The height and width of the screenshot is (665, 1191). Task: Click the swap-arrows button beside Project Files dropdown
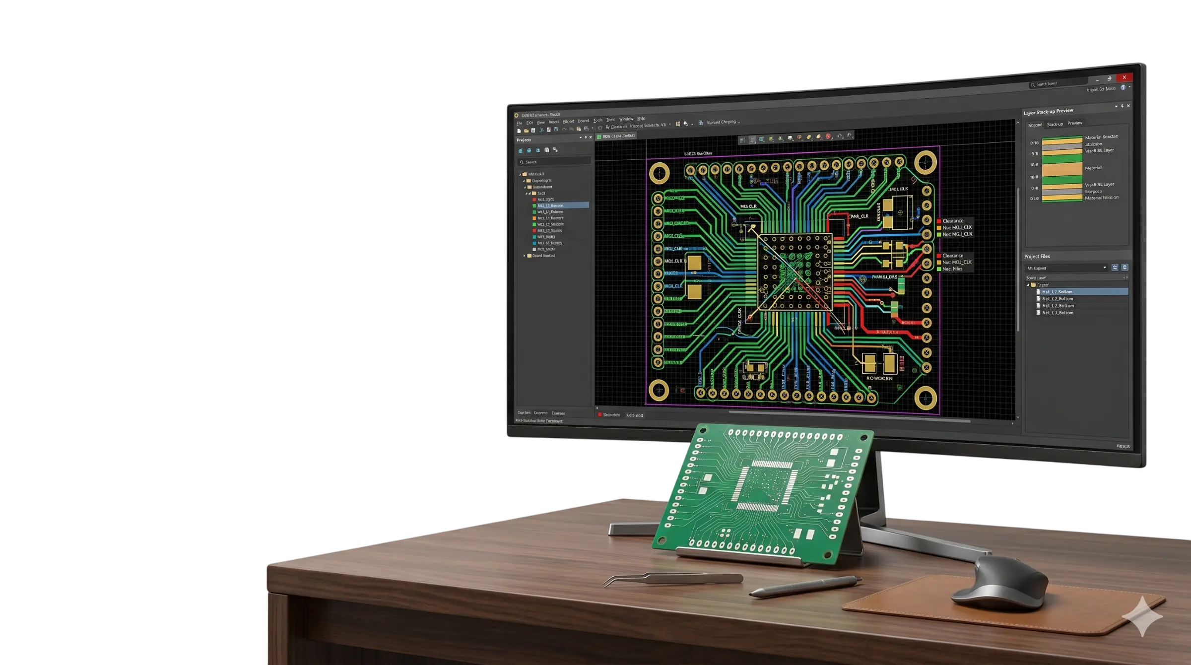(1115, 267)
